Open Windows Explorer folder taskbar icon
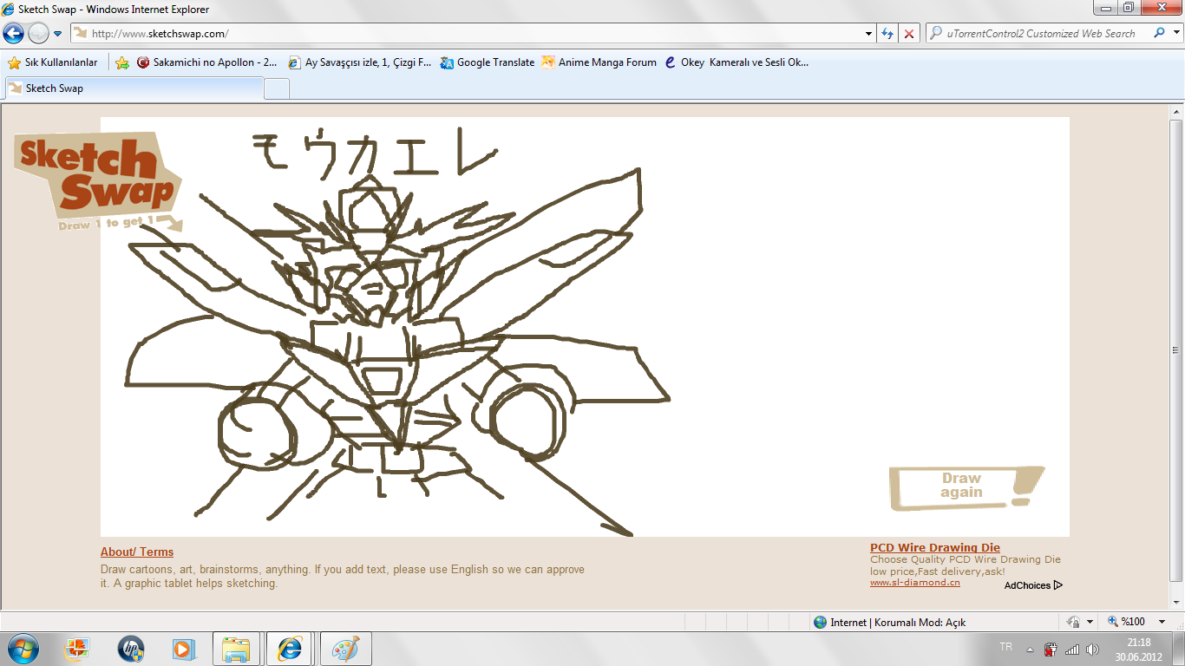1185x666 pixels. click(x=236, y=649)
